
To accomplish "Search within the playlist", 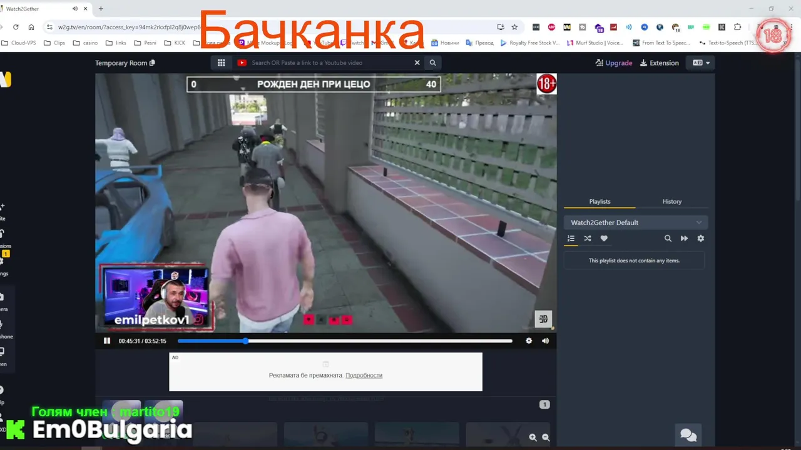I will pyautogui.click(x=668, y=238).
